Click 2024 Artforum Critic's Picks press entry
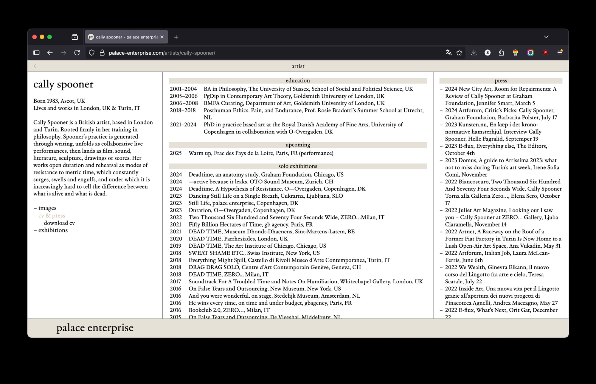The width and height of the screenshot is (596, 384). (501, 114)
